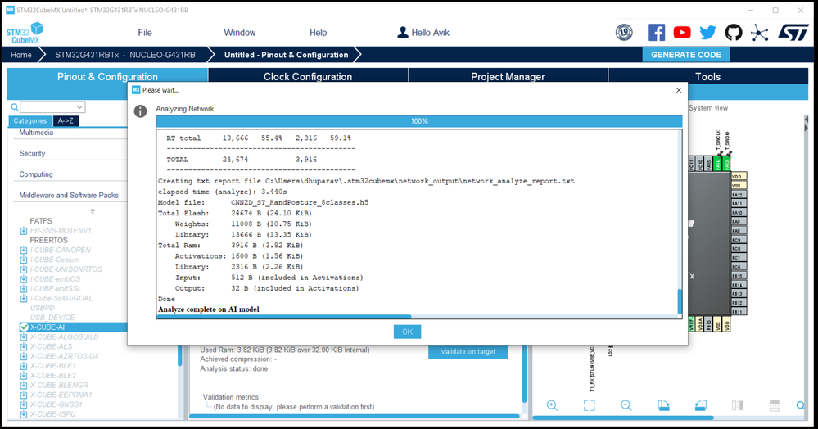The image size is (818, 429).
Task: Click the info icon in the Analyzing Network dialog
Action: point(140,111)
